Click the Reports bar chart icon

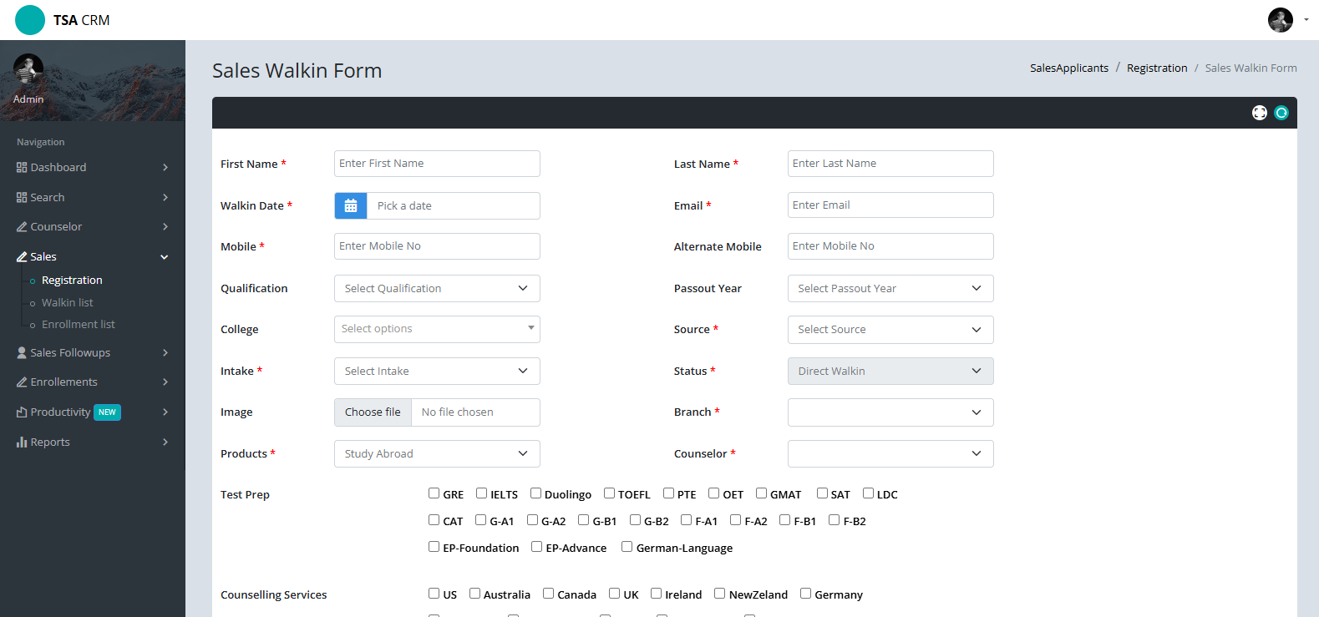tap(22, 443)
